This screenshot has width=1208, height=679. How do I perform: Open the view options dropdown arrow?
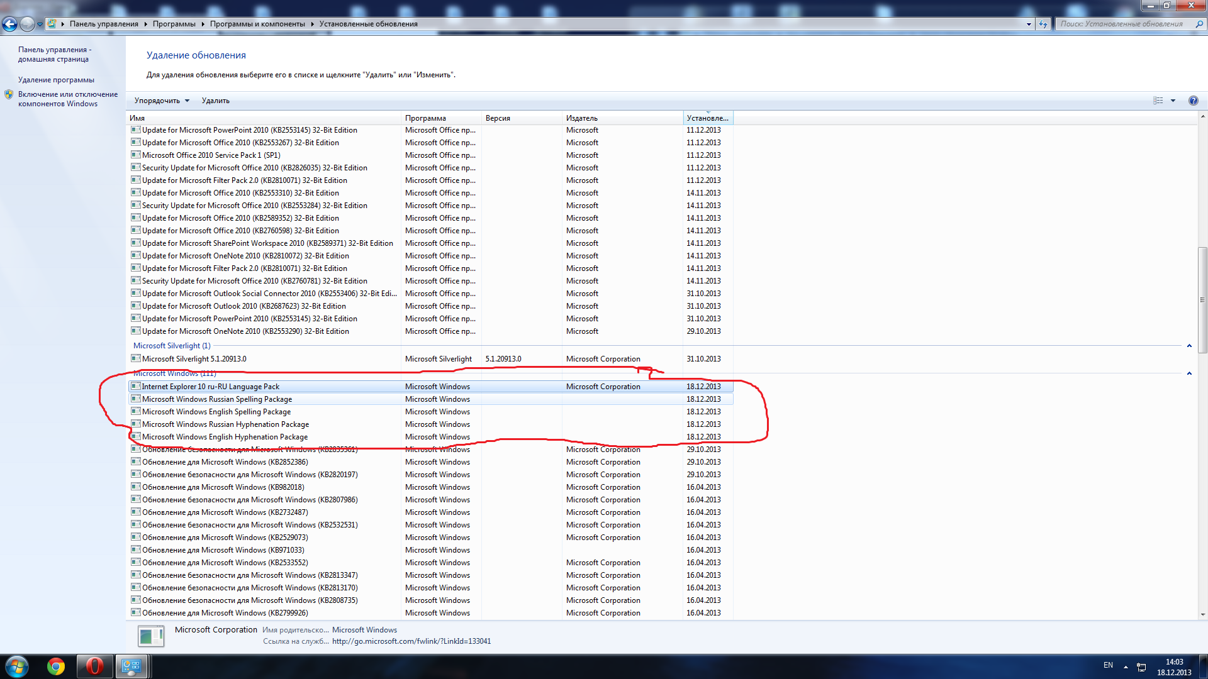pos(1173,101)
